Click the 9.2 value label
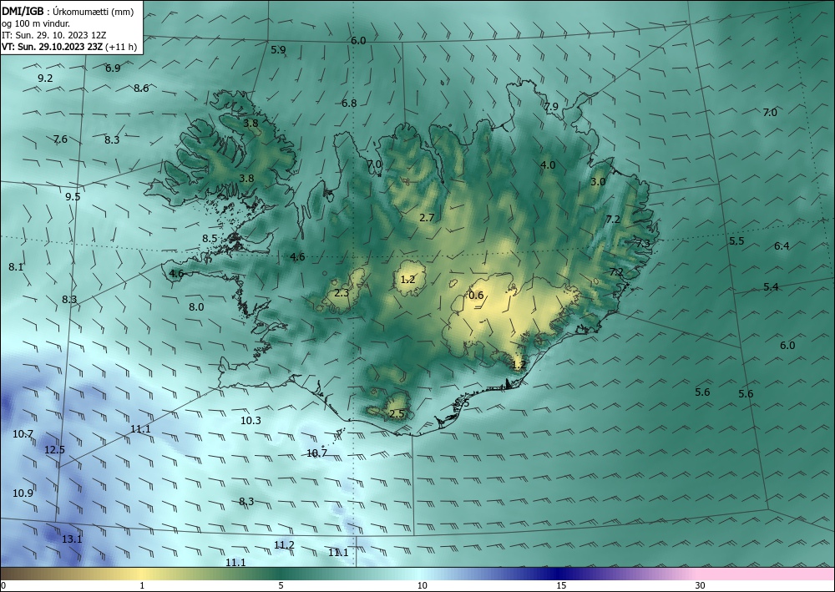 (45, 78)
